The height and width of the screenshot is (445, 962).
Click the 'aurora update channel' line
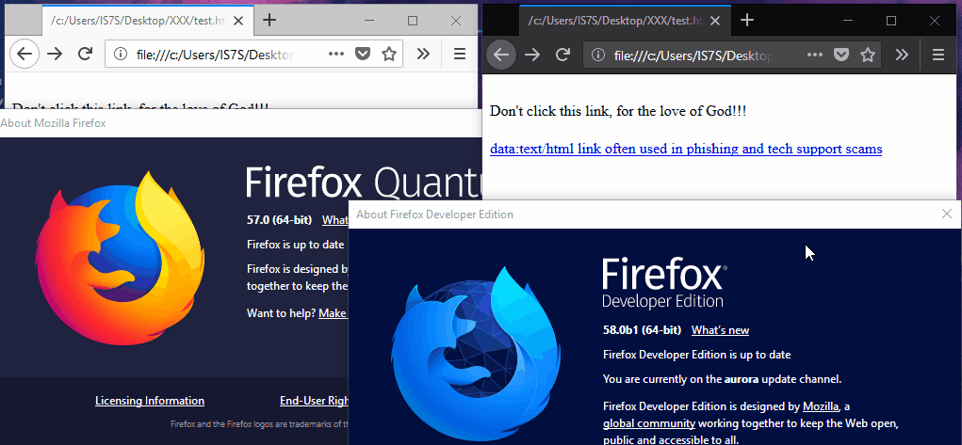coord(722,379)
